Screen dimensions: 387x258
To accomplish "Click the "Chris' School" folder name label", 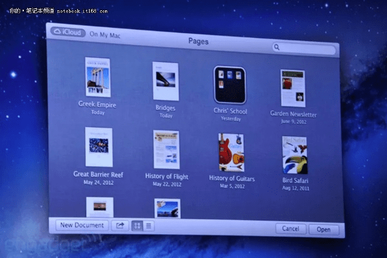I will 230,111.
